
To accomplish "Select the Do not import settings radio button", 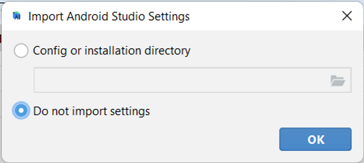I will click(21, 111).
